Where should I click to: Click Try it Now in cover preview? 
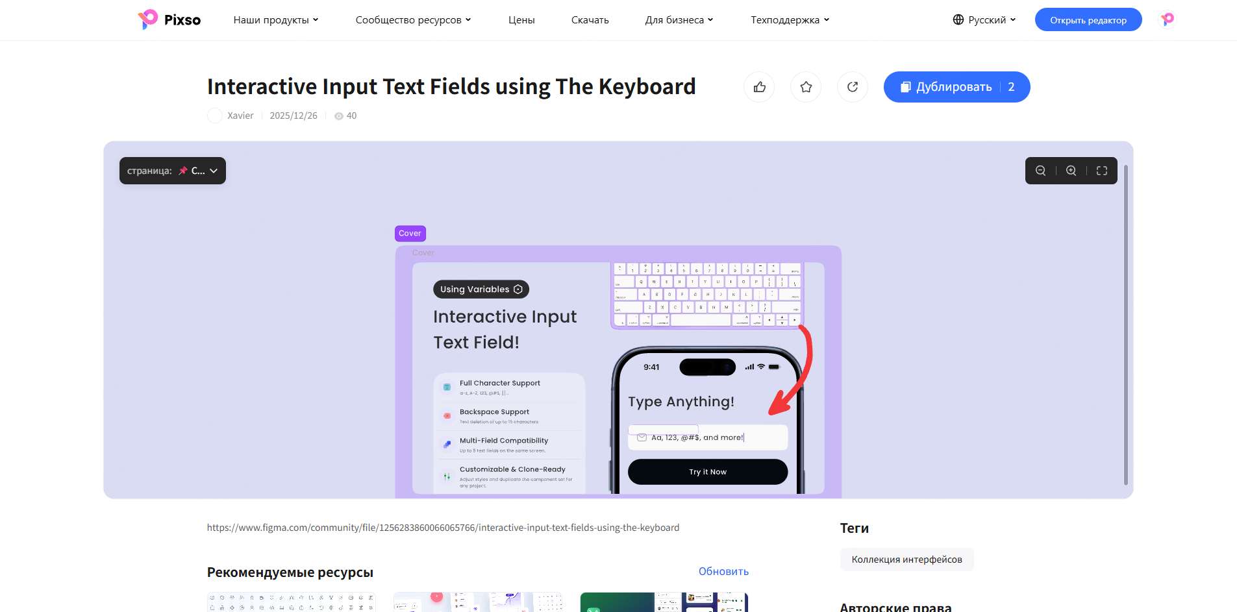708,472
